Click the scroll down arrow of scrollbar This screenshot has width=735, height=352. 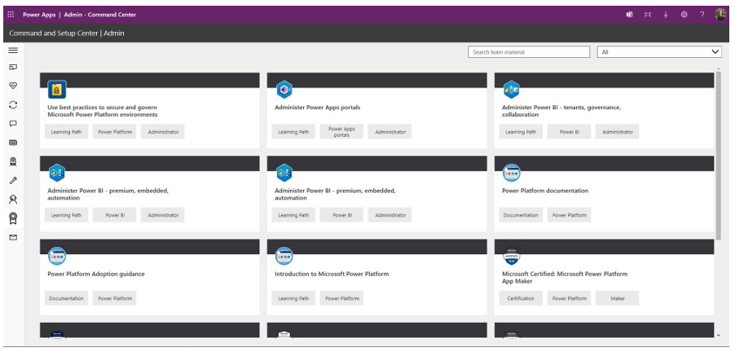point(718,335)
